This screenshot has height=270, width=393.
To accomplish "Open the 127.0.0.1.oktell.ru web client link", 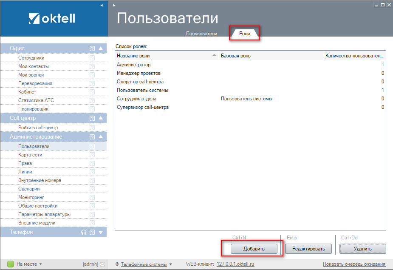I will click(235, 264).
